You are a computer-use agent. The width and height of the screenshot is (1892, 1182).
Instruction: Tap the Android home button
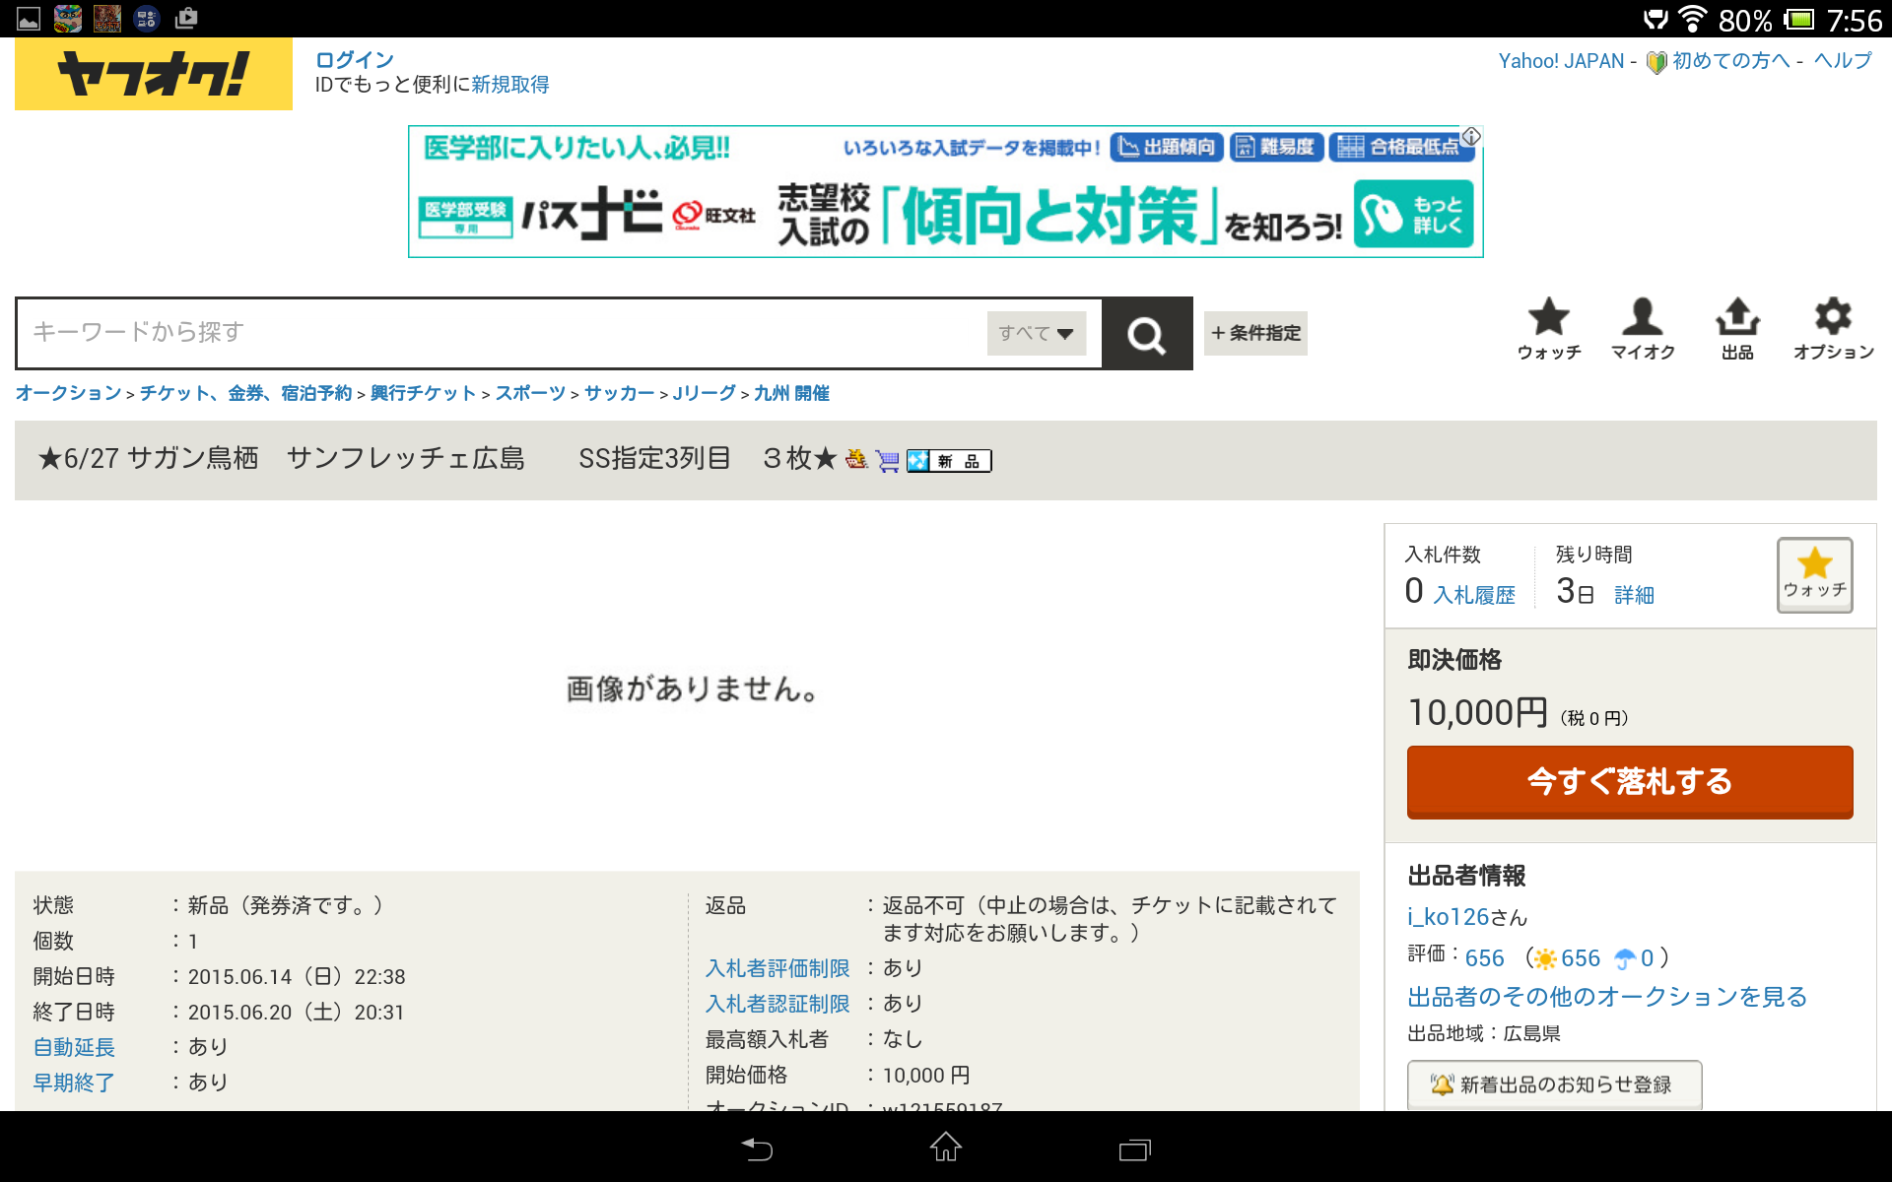point(945,1148)
